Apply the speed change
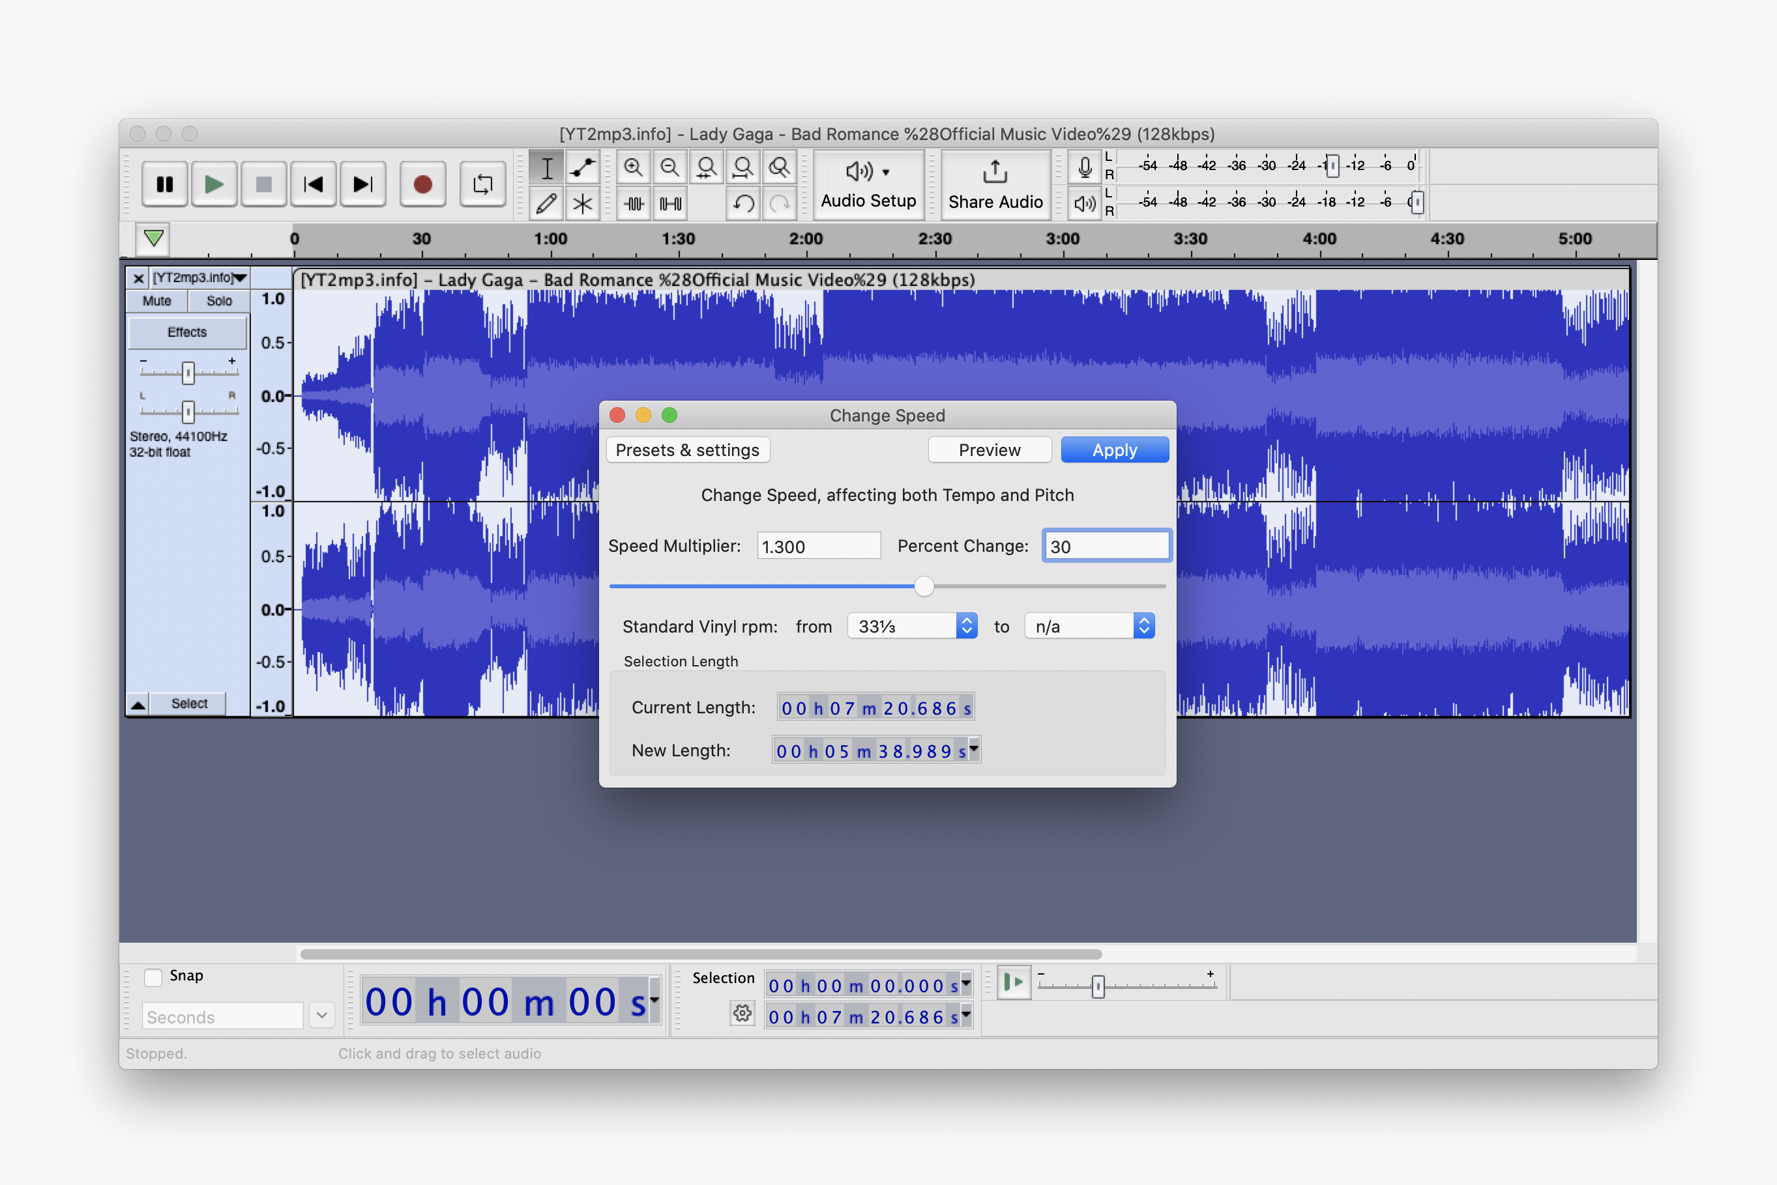Screen dimensions: 1777x1185 coord(1115,450)
